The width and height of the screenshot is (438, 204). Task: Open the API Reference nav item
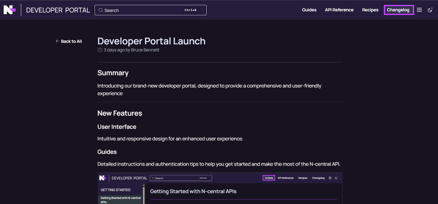[339, 10]
